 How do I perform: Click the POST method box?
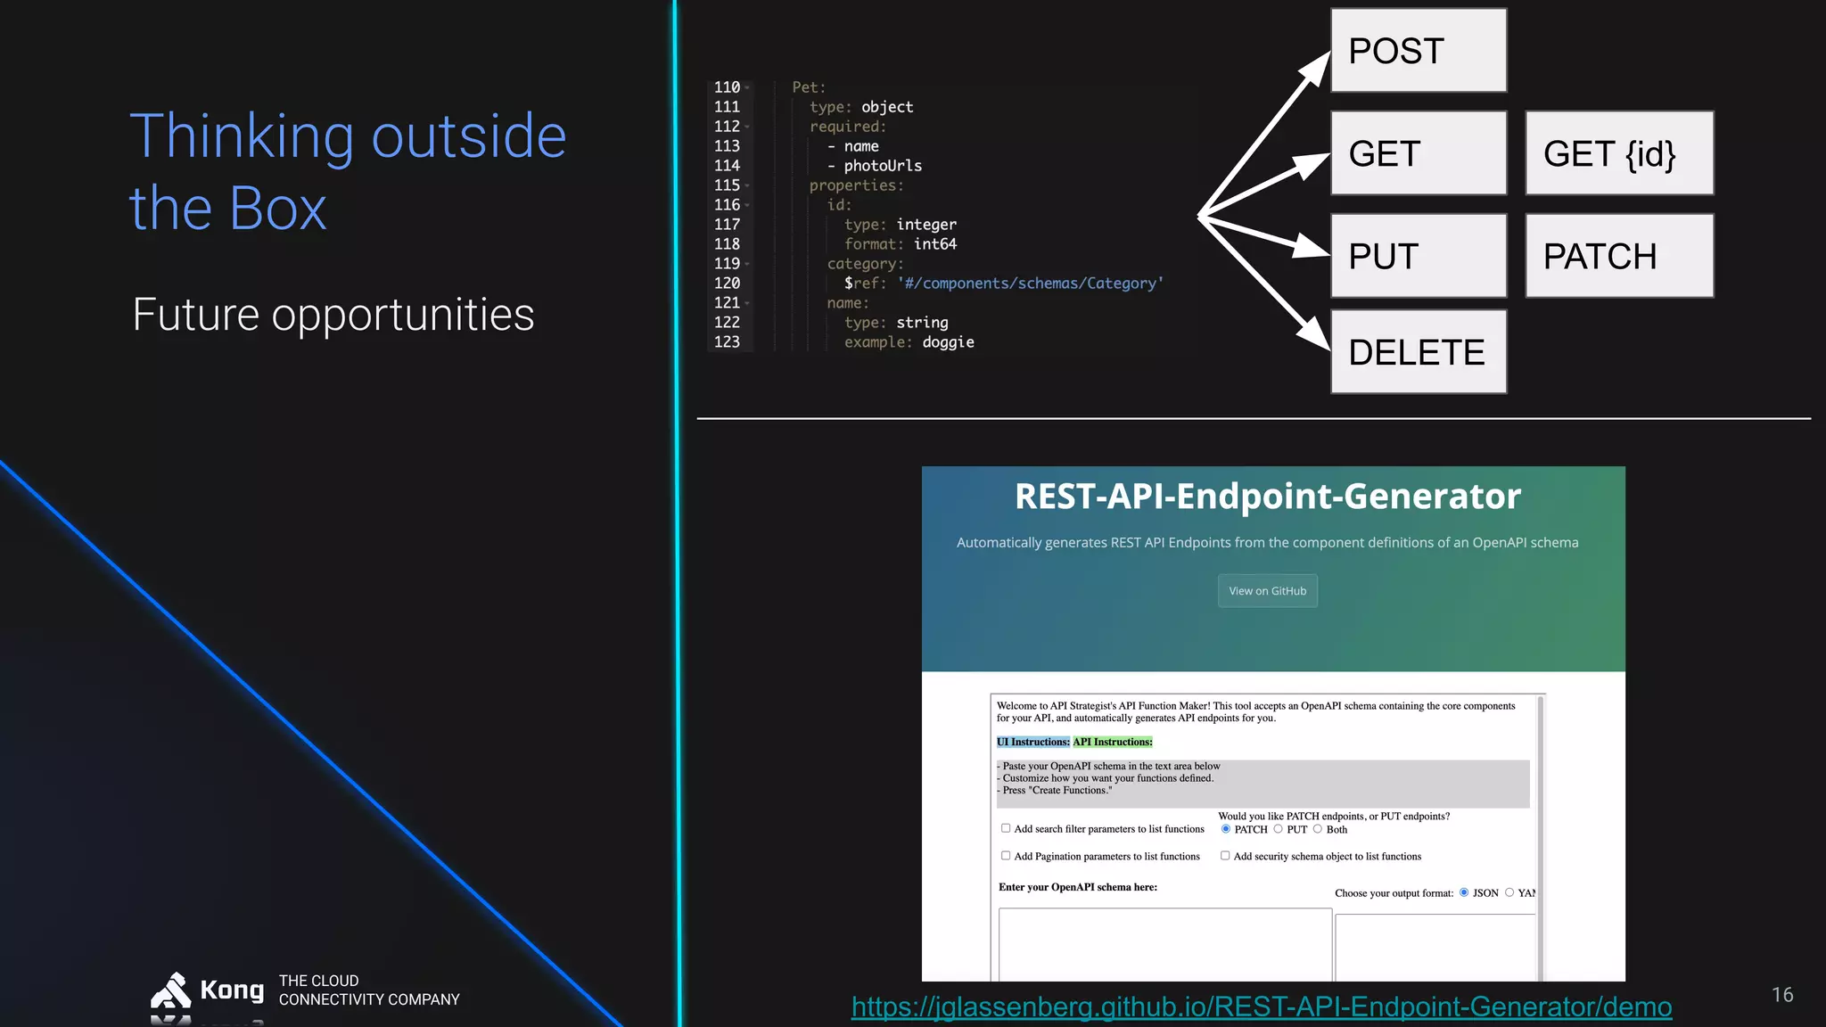(1418, 51)
